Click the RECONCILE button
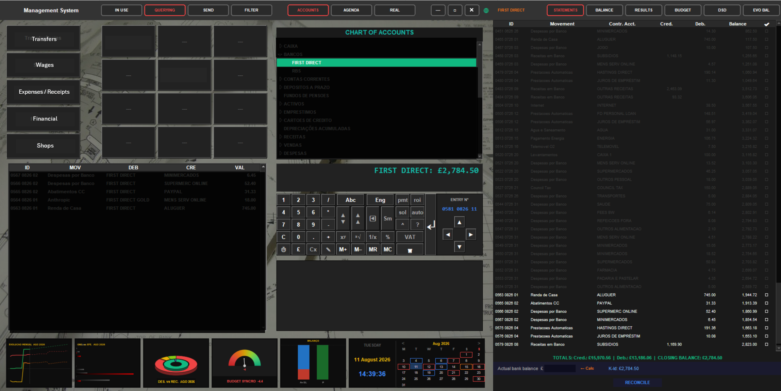Image resolution: width=781 pixels, height=391 pixels. (637, 383)
